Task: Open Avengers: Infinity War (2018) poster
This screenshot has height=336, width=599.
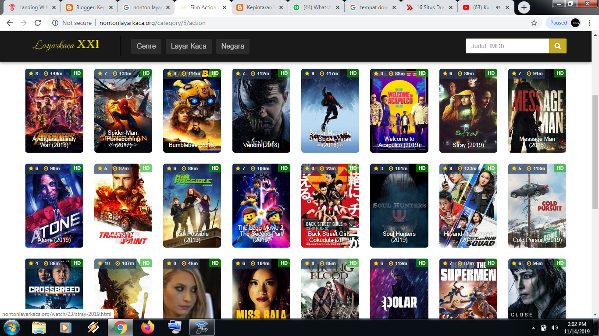Action: point(54,111)
